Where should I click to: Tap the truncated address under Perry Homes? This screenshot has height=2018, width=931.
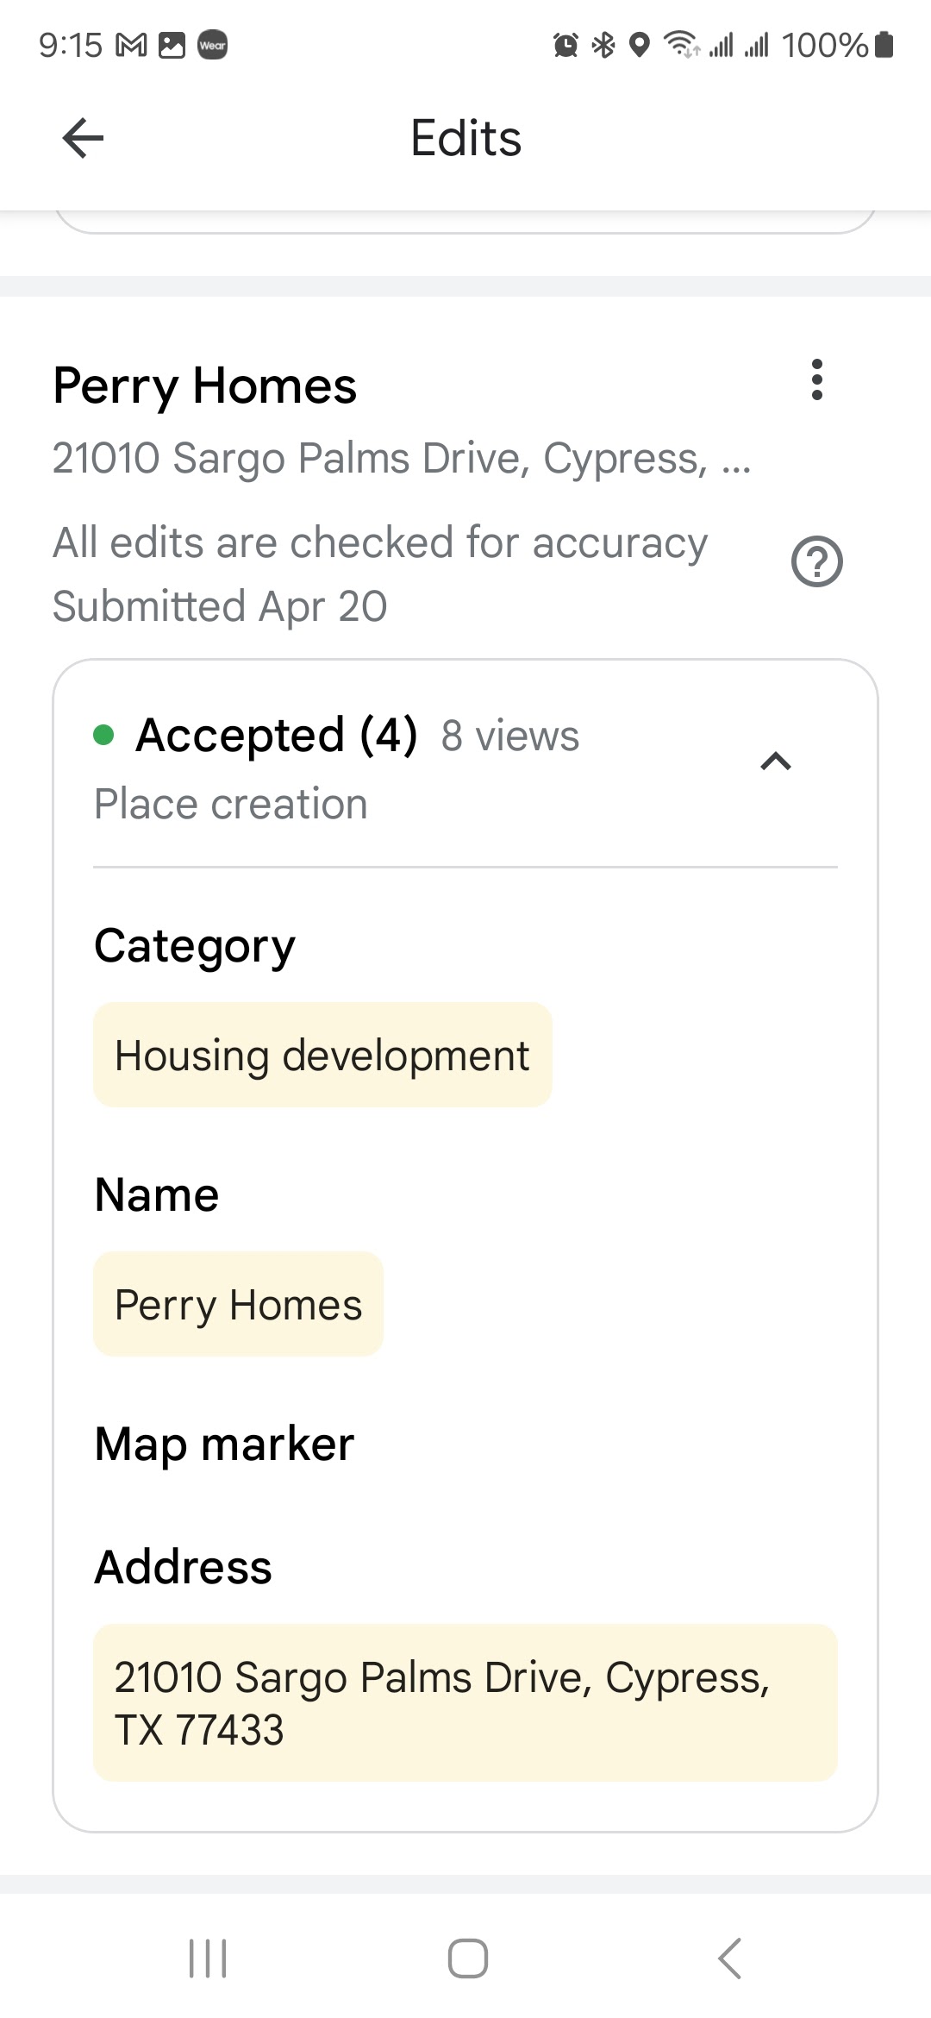tap(402, 458)
